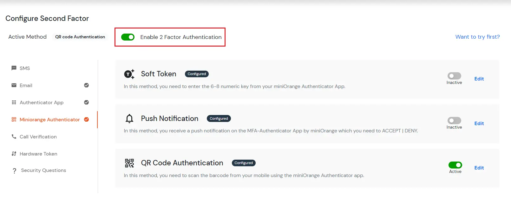
Task: Activate the Push Notification toggle
Action: coord(454,121)
